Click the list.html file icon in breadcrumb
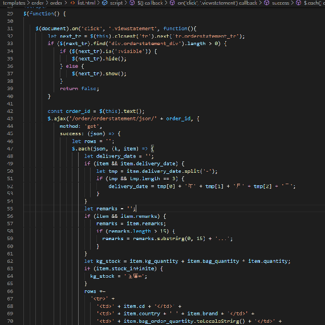This screenshot has height=325, width=325. 72,3
